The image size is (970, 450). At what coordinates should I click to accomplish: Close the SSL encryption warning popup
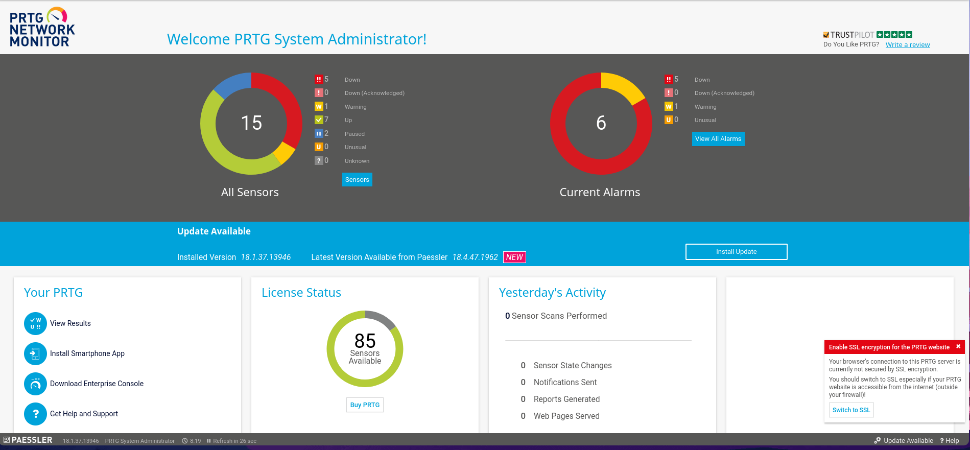pyautogui.click(x=958, y=346)
